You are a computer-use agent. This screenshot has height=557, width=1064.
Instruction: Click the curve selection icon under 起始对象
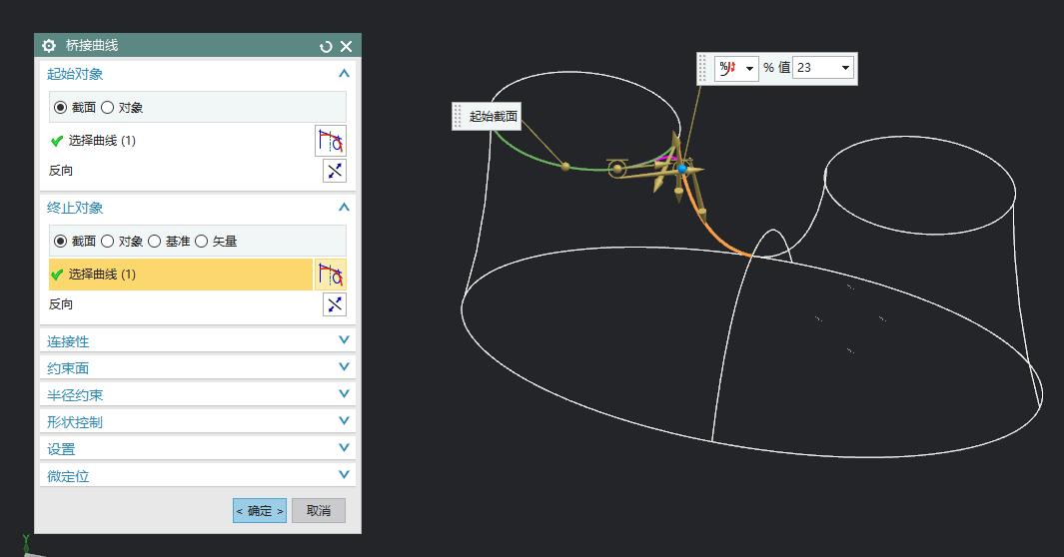click(x=331, y=141)
